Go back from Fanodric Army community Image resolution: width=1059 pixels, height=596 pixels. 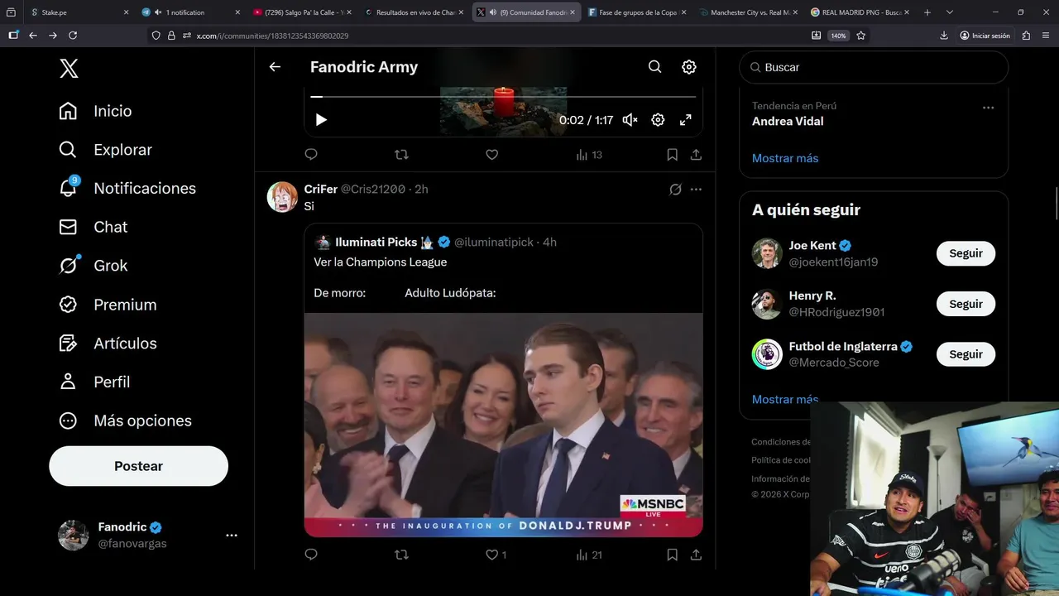(x=275, y=67)
